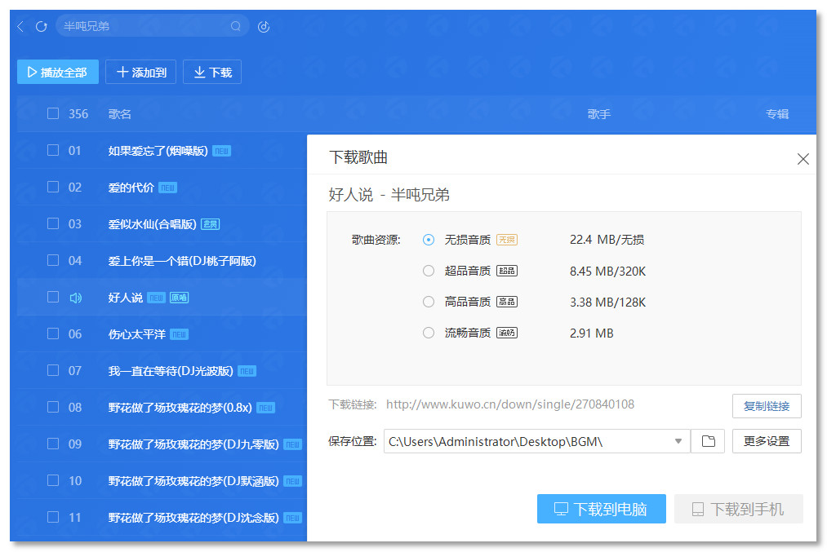The width and height of the screenshot is (827, 552).
Task: Click 下载到电脑 button
Action: point(601,509)
